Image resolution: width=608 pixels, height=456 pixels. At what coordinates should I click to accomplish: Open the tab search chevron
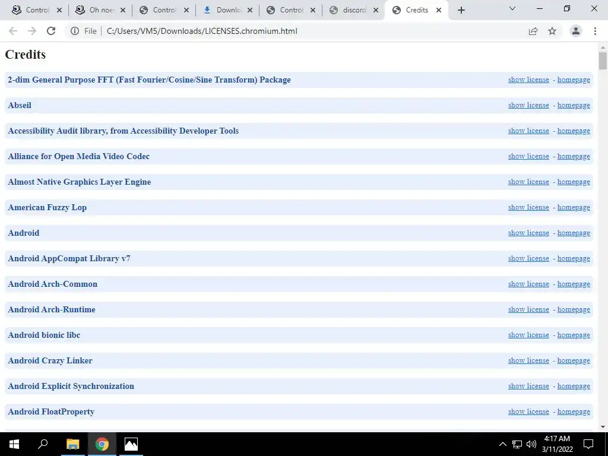(x=512, y=8)
